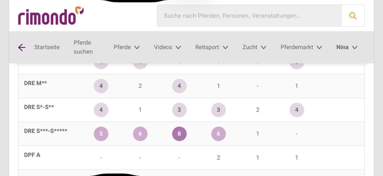Go to Startseite link
Screen dimensions: 383x176
pyautogui.click(x=46, y=47)
